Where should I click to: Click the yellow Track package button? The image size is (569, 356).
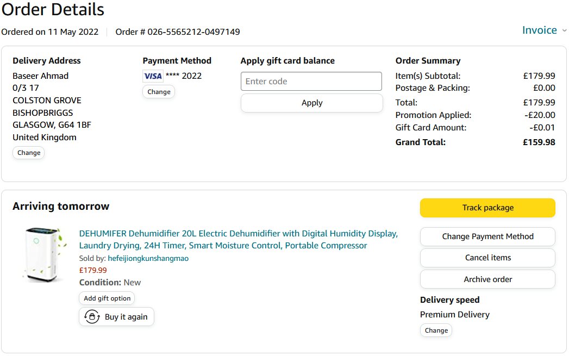(x=487, y=208)
